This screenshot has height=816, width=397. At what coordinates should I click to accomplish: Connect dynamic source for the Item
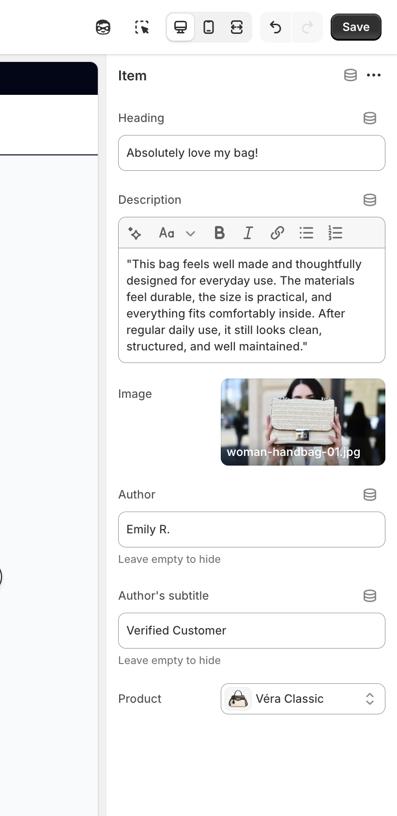pyautogui.click(x=351, y=75)
